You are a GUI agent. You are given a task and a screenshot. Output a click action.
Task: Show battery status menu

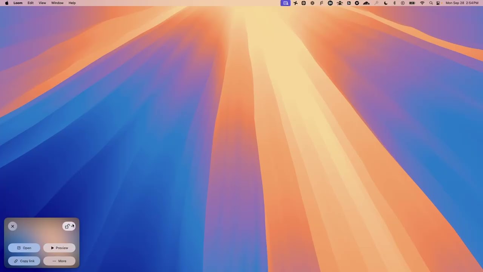pyautogui.click(x=412, y=3)
